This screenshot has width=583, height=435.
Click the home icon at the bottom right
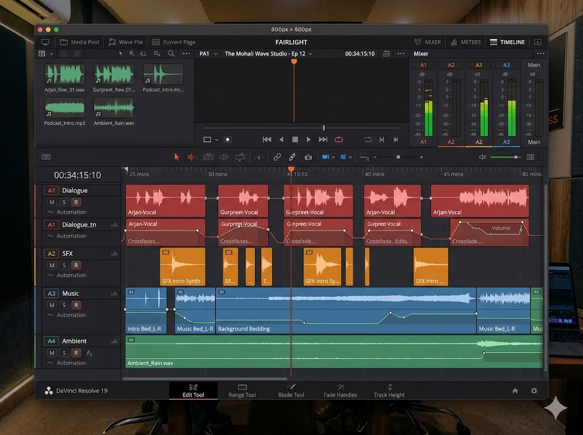click(515, 391)
